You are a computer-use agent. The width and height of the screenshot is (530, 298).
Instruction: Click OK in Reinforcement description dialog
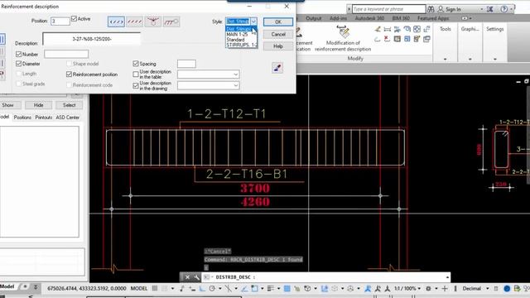point(278,22)
